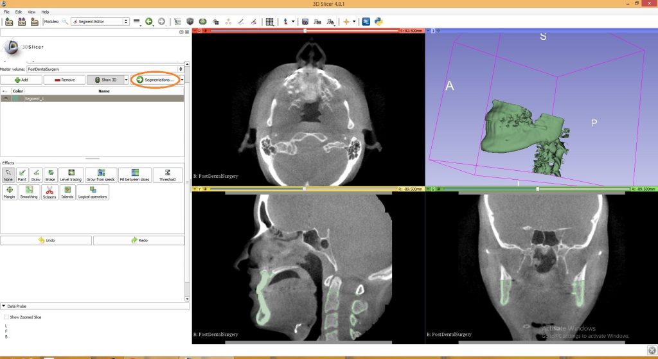The width and height of the screenshot is (658, 359).
Task: Open the Models module green icon
Action: (x=202, y=21)
